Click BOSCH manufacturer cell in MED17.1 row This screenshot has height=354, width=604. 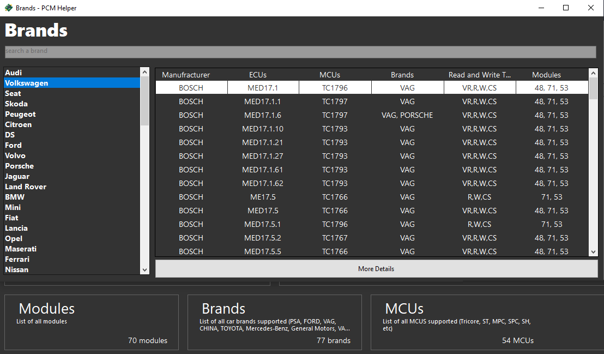point(191,88)
